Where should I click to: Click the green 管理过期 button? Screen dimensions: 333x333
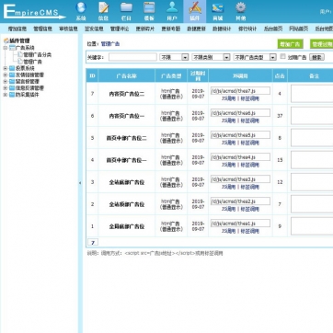click(321, 44)
